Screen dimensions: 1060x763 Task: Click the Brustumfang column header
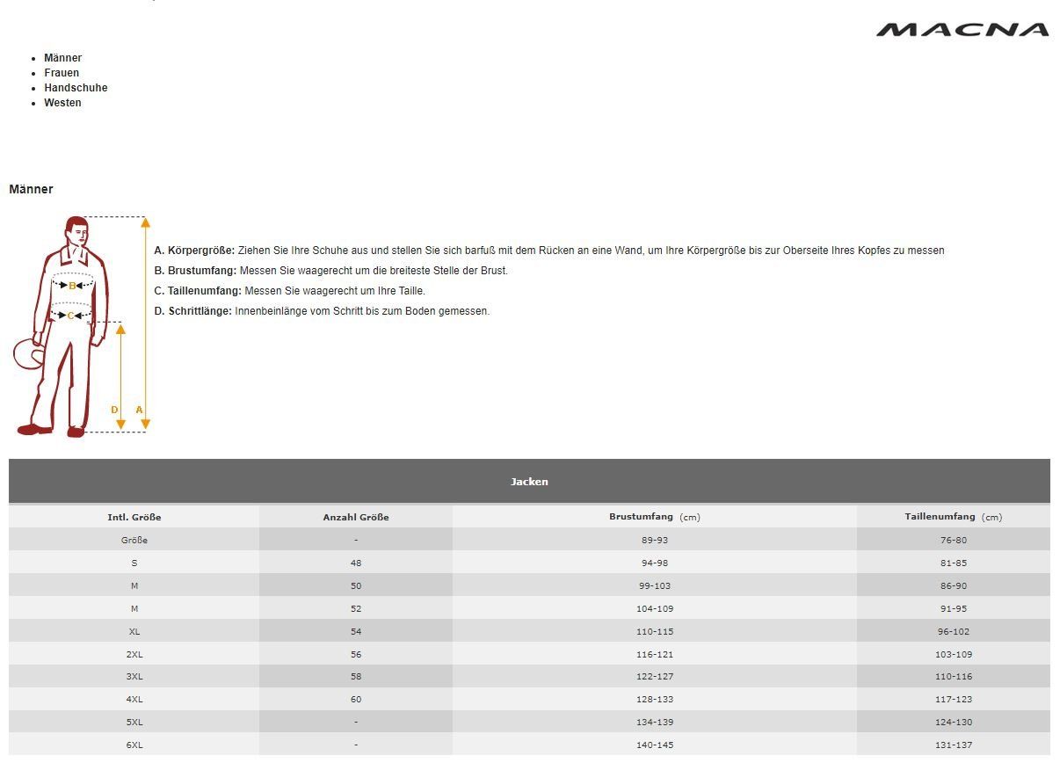click(654, 517)
